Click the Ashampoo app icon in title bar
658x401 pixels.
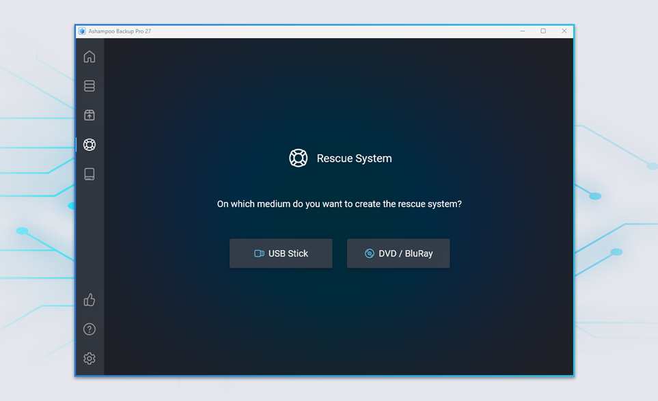[82, 31]
